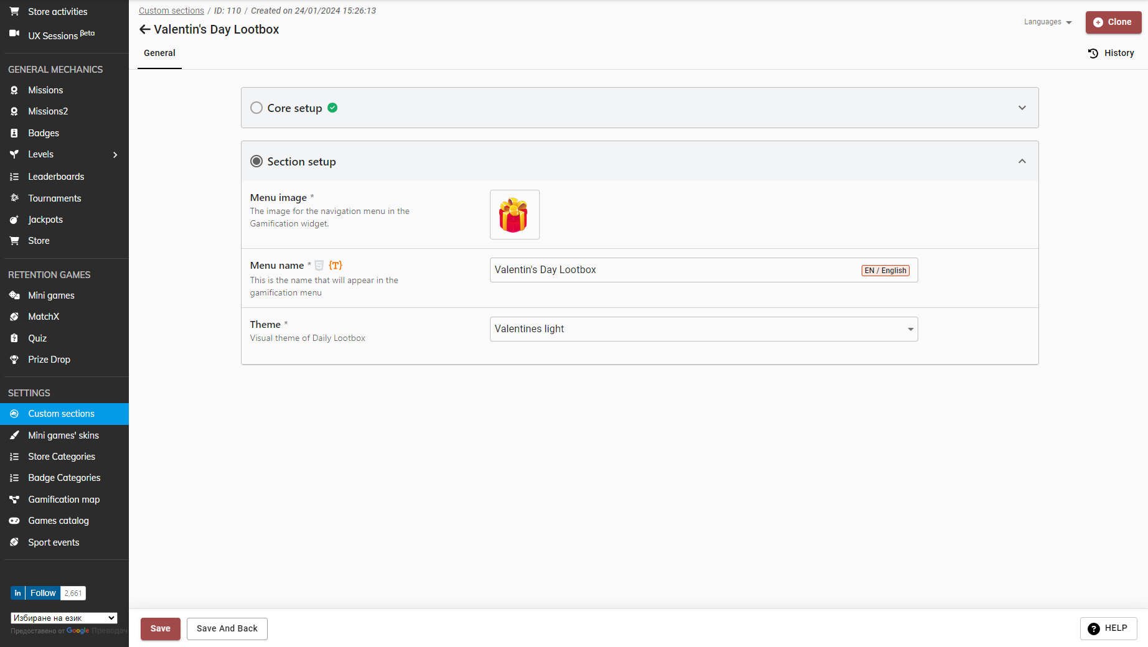Open Tournaments in the sidebar
Screen dimensions: 1148x647
(54, 198)
